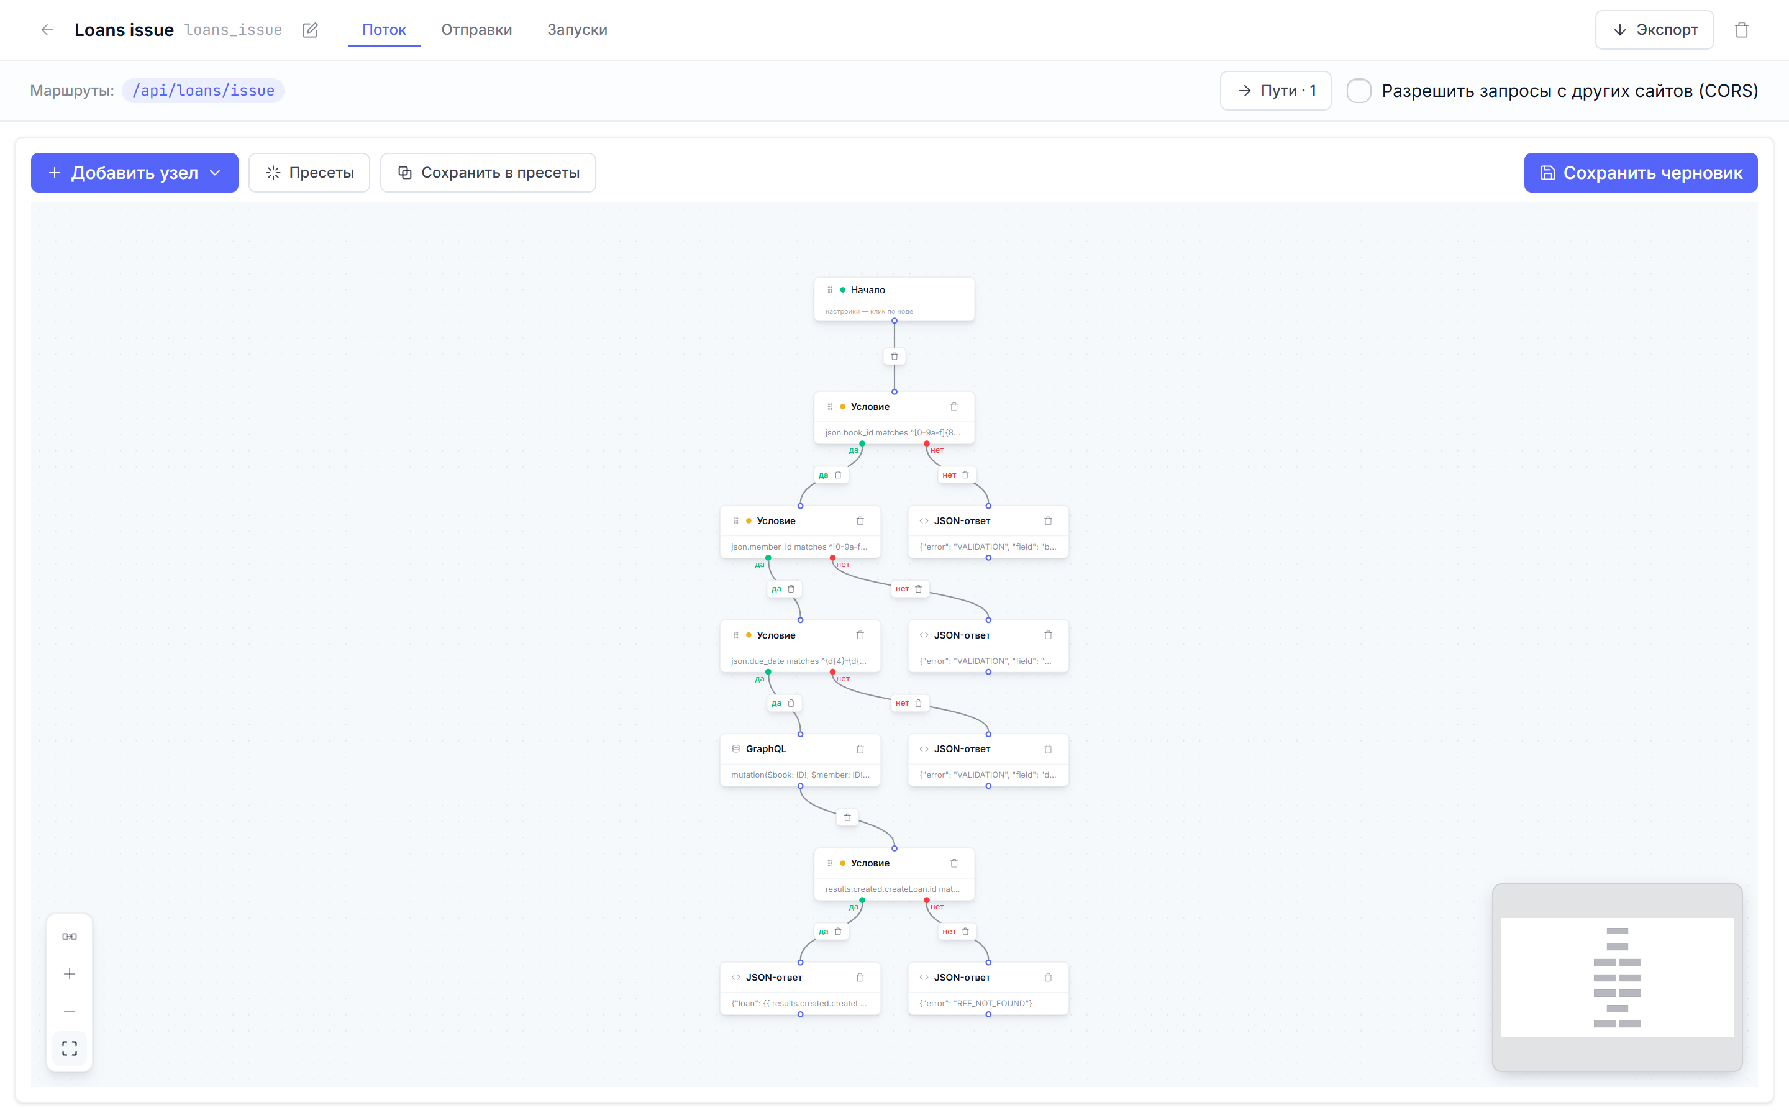Open the Запуски tab

click(x=577, y=30)
